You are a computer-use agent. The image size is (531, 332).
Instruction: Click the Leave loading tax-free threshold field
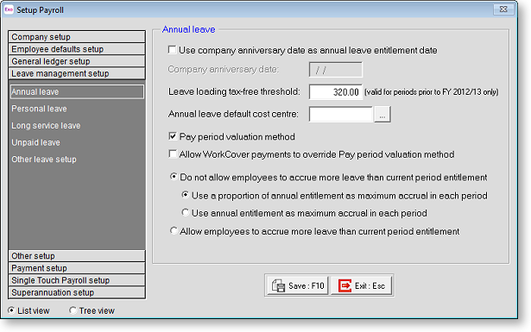(336, 92)
